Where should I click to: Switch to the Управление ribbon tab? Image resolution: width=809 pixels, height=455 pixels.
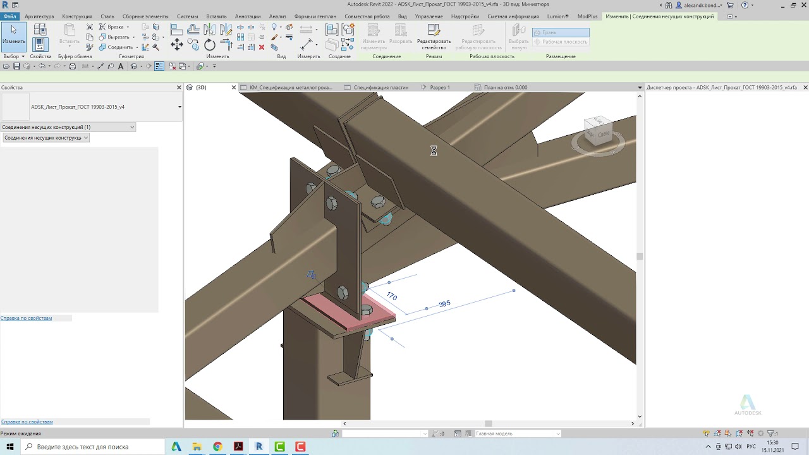click(429, 16)
